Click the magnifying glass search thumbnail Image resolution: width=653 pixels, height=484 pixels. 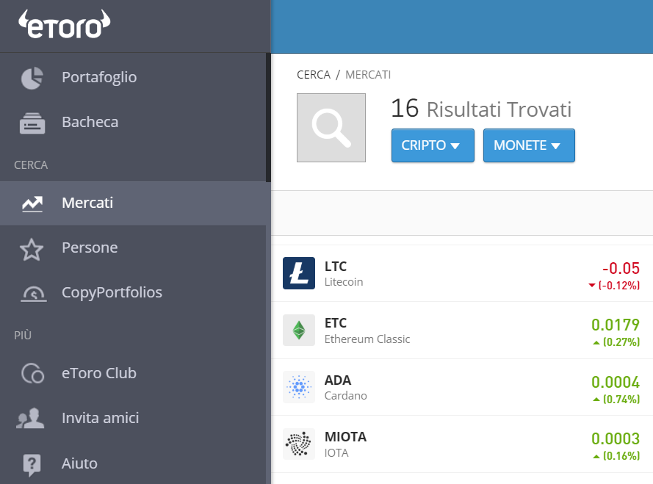pos(331,128)
